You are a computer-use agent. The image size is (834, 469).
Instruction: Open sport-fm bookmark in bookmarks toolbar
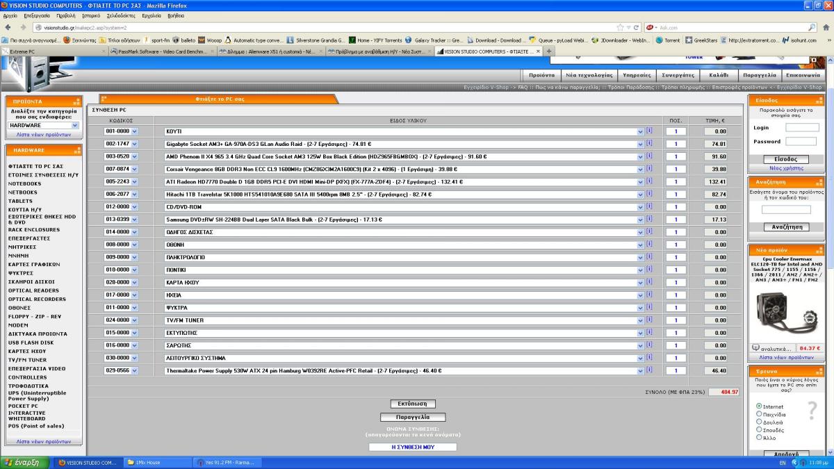tap(156, 40)
